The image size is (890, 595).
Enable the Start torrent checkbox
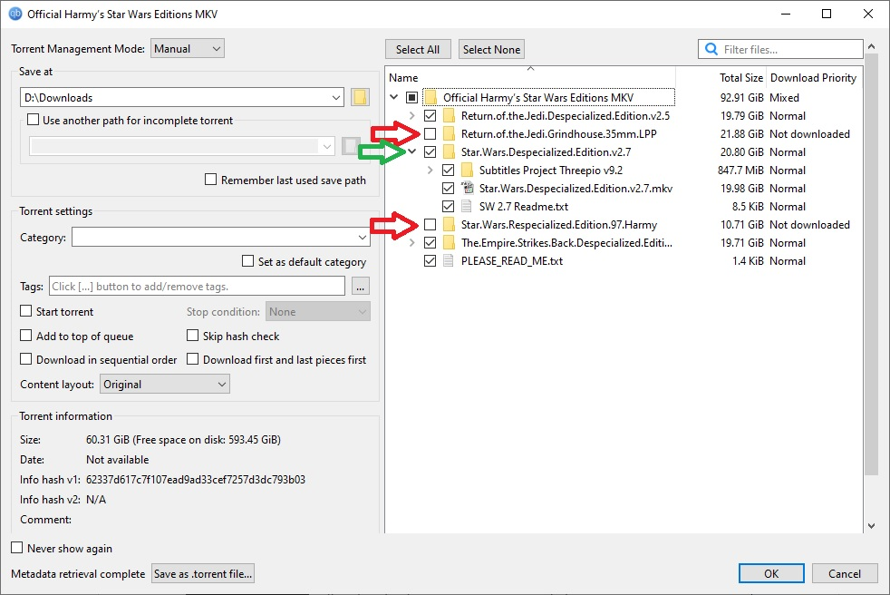coord(26,311)
